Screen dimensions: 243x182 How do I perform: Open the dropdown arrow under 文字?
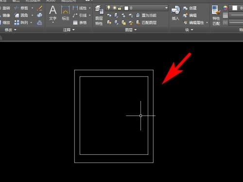click(x=53, y=23)
